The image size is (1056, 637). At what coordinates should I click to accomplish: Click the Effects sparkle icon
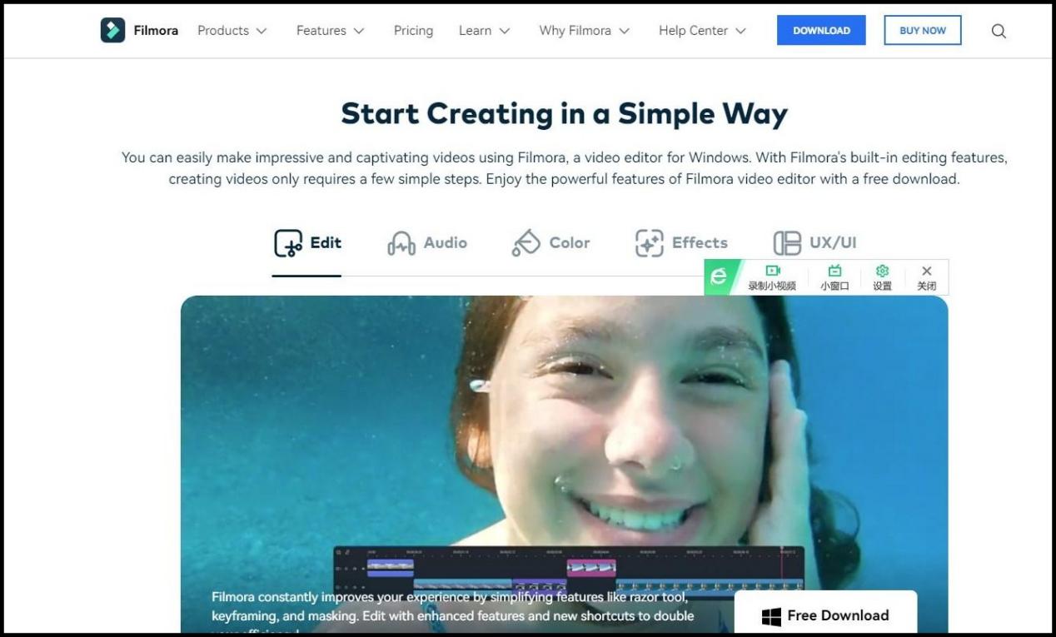tap(650, 243)
